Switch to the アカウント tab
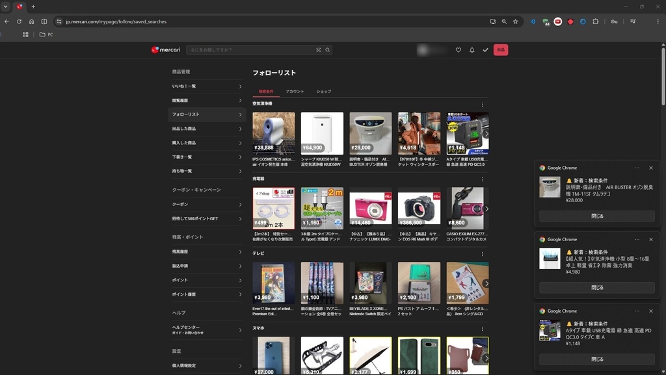Viewport: 666px width, 375px height. pyautogui.click(x=295, y=92)
